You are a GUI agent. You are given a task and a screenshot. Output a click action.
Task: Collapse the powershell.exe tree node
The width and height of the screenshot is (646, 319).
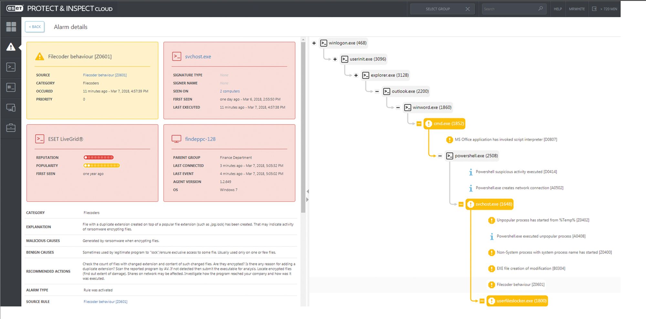click(440, 156)
